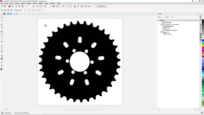Select the User Scripts tree item
Viewport: 204px width, 115px height.
coord(168,34)
